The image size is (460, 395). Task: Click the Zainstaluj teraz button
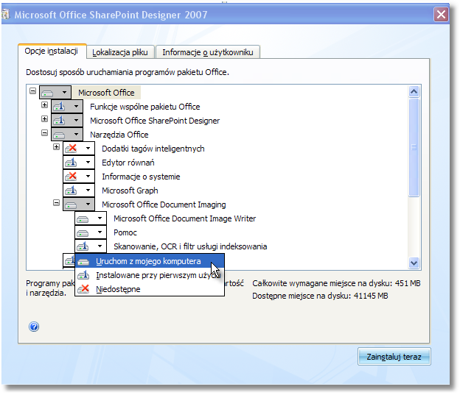(394, 357)
